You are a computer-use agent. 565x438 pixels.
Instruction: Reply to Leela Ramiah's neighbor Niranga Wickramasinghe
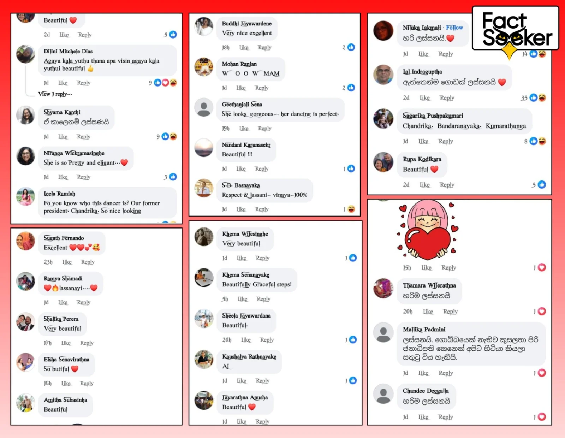pos(84,177)
